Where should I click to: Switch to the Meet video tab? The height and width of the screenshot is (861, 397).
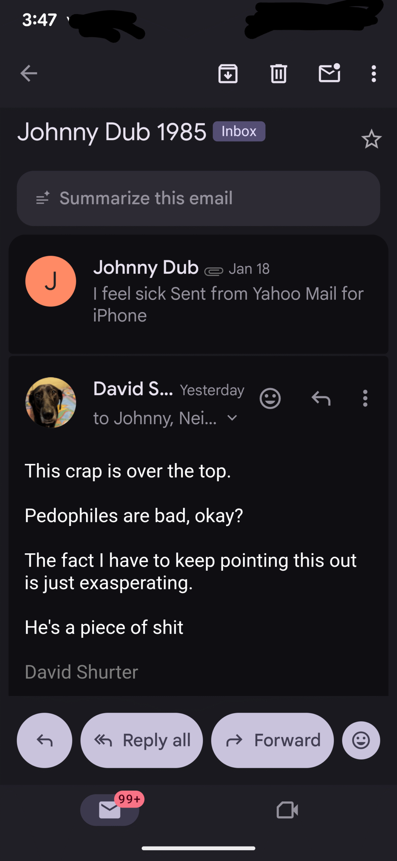click(287, 810)
